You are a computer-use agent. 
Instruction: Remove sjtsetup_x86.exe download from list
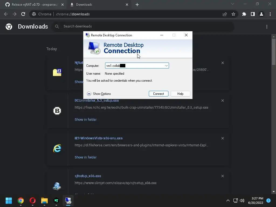(223, 176)
